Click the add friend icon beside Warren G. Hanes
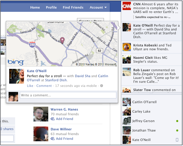The height and width of the screenshot is (146, 183). [52, 119]
